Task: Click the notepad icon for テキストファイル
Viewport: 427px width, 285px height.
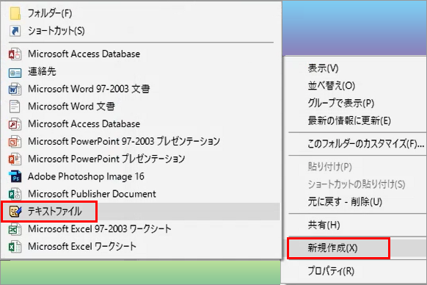Action: coord(15,212)
